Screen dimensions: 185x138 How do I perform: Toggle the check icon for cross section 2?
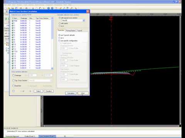[13, 26]
